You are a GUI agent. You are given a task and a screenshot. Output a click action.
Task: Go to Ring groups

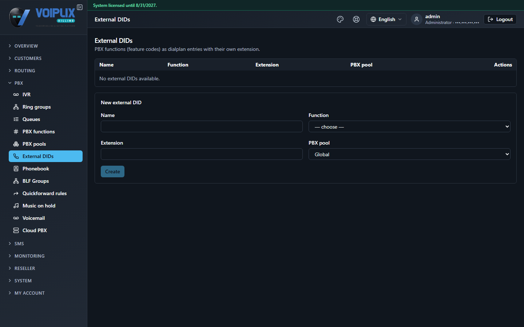pyautogui.click(x=45, y=107)
